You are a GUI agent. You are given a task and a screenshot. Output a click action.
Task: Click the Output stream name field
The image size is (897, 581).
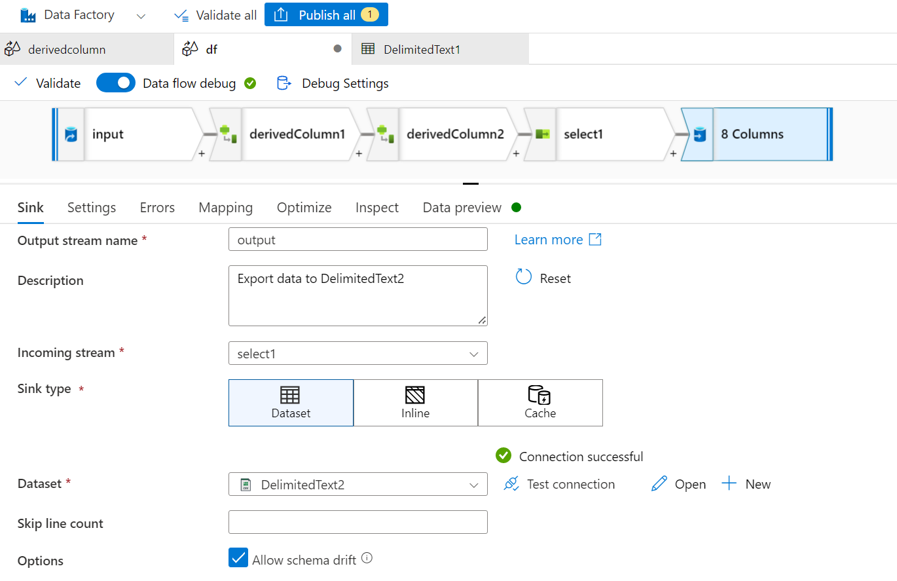(x=358, y=239)
